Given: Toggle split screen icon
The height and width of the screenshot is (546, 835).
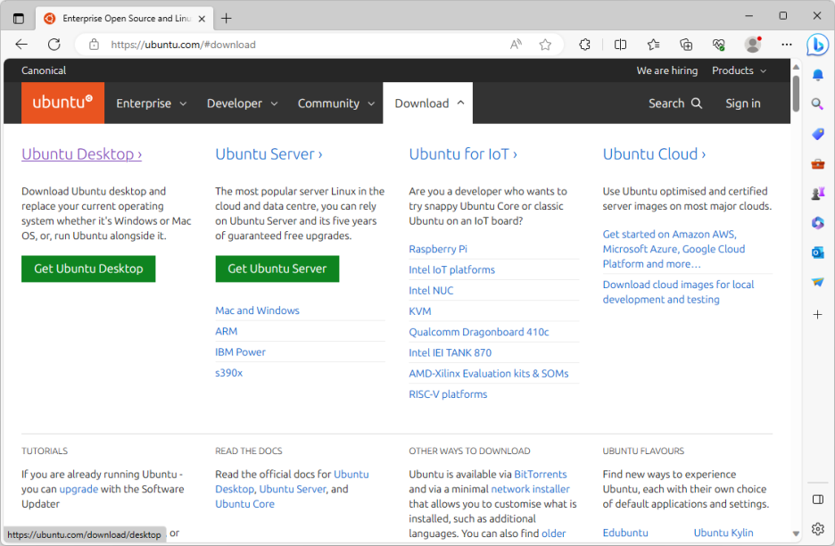Looking at the screenshot, I should coord(620,45).
